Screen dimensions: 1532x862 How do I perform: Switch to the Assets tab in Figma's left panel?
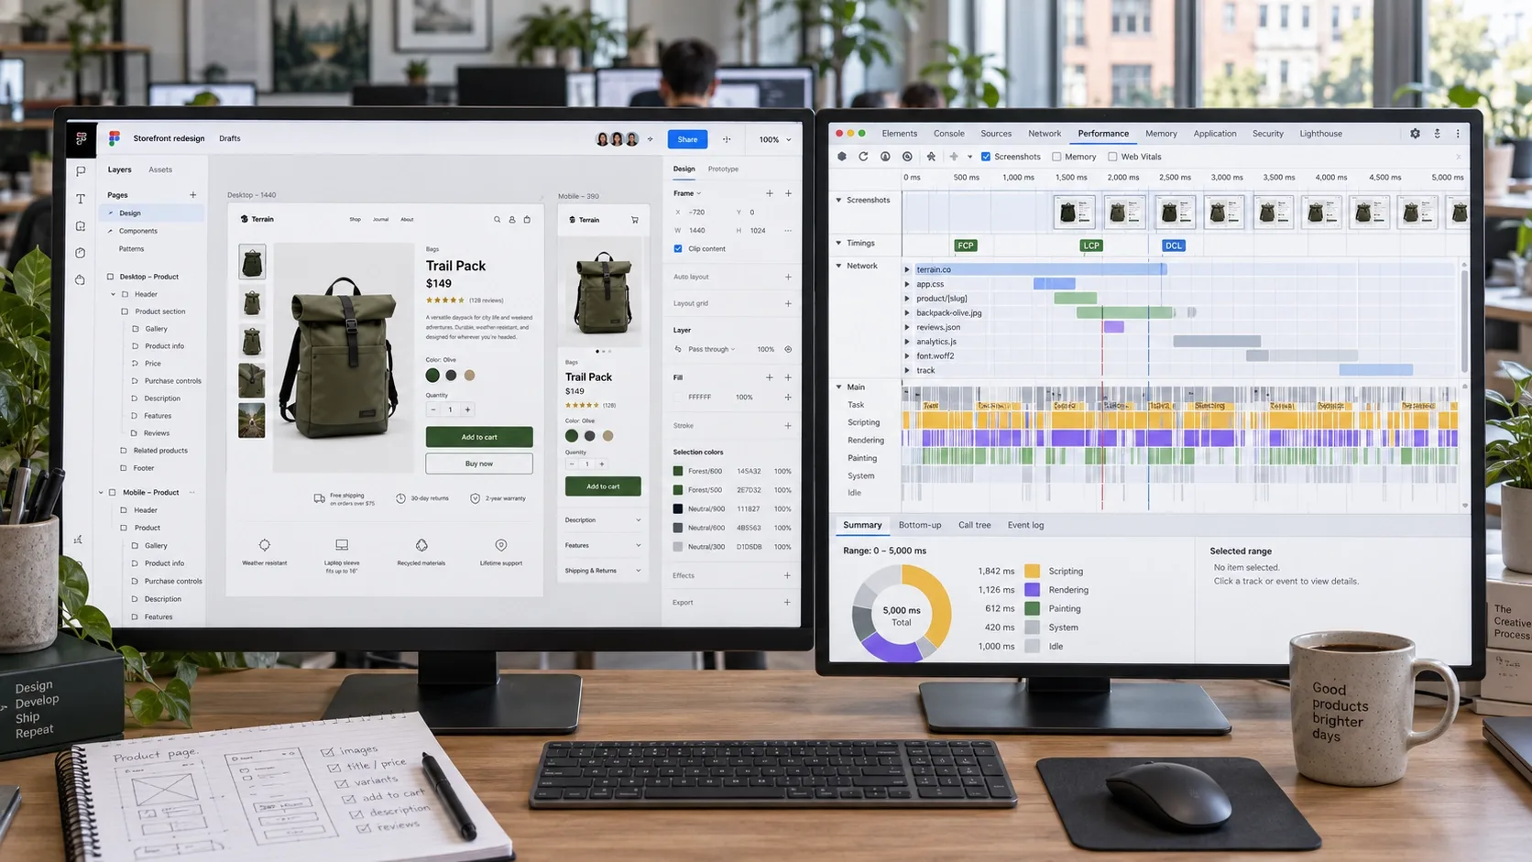click(x=160, y=170)
